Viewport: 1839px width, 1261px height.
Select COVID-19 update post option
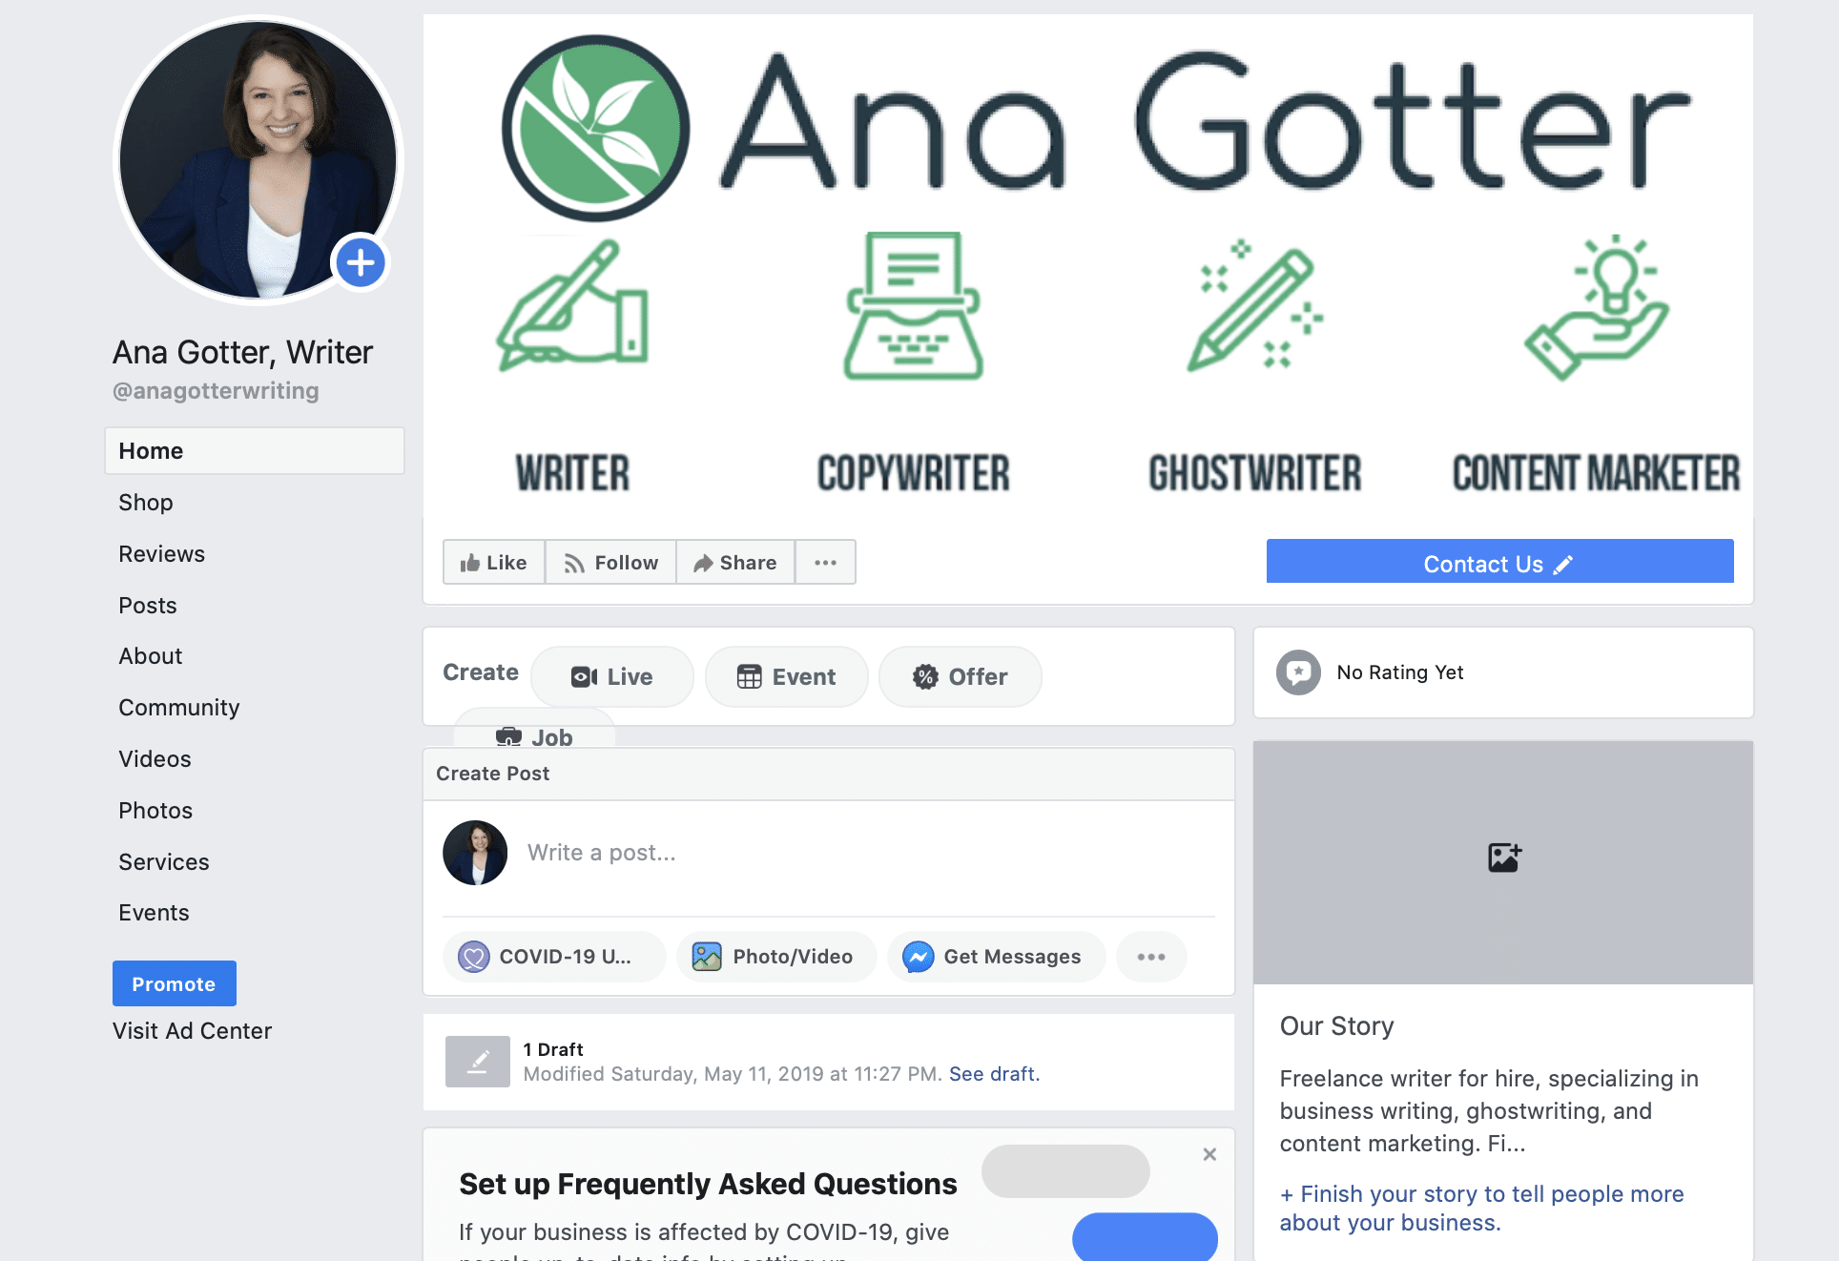[x=554, y=957]
